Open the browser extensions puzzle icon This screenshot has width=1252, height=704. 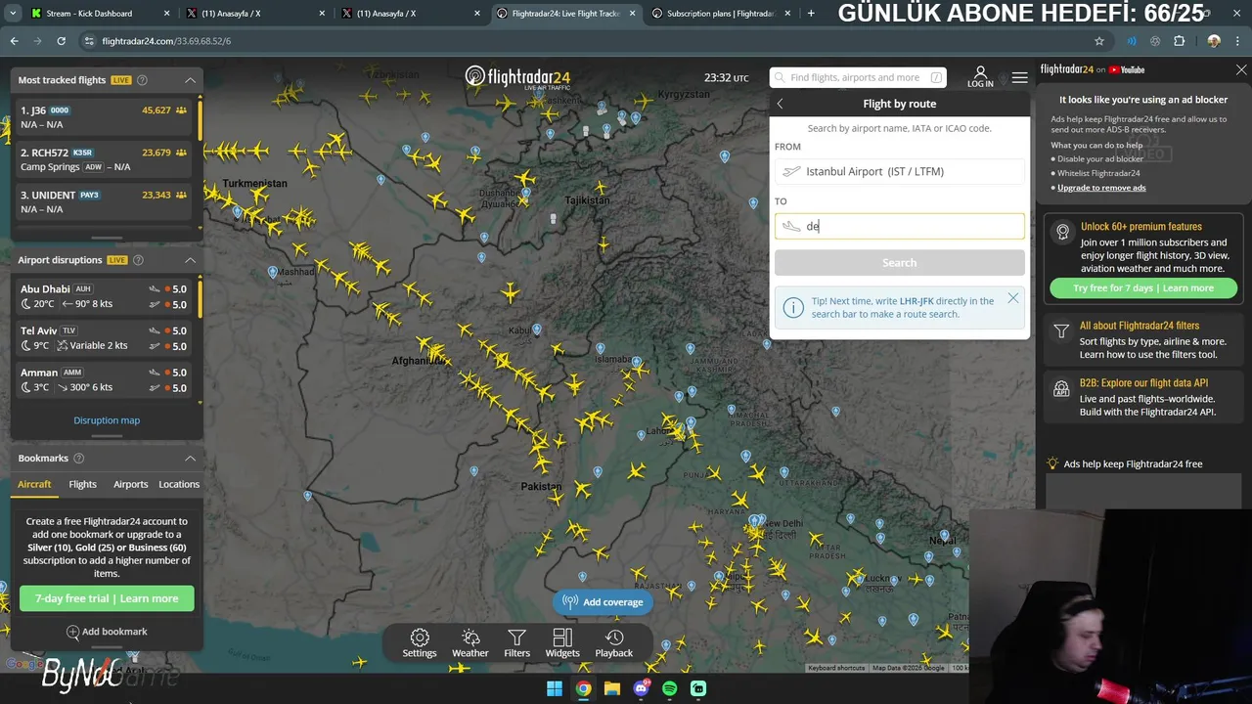pos(1179,41)
